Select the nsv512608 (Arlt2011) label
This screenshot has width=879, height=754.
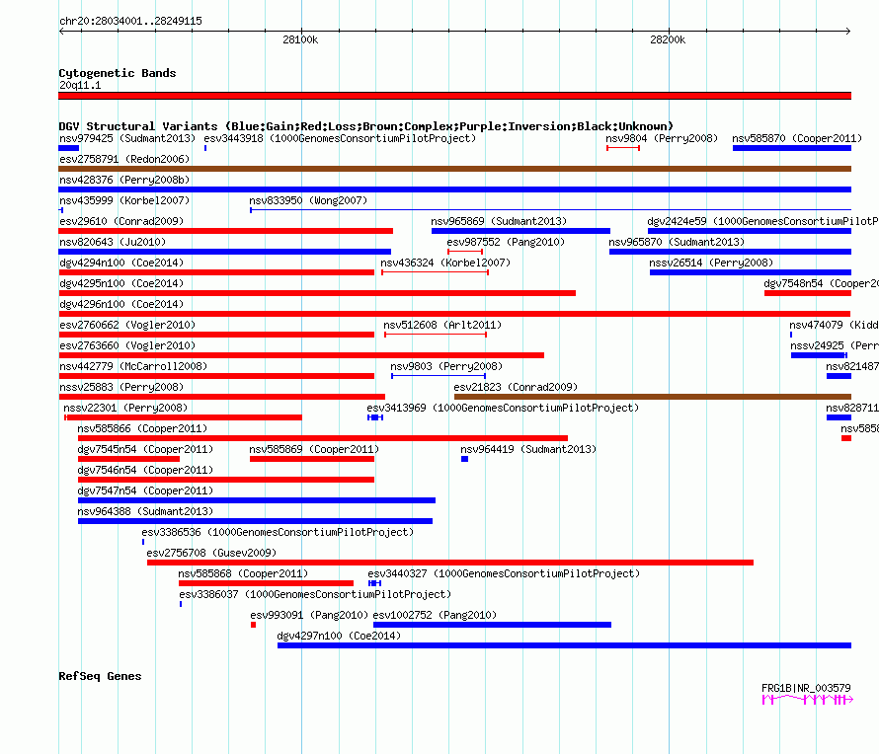coord(442,325)
